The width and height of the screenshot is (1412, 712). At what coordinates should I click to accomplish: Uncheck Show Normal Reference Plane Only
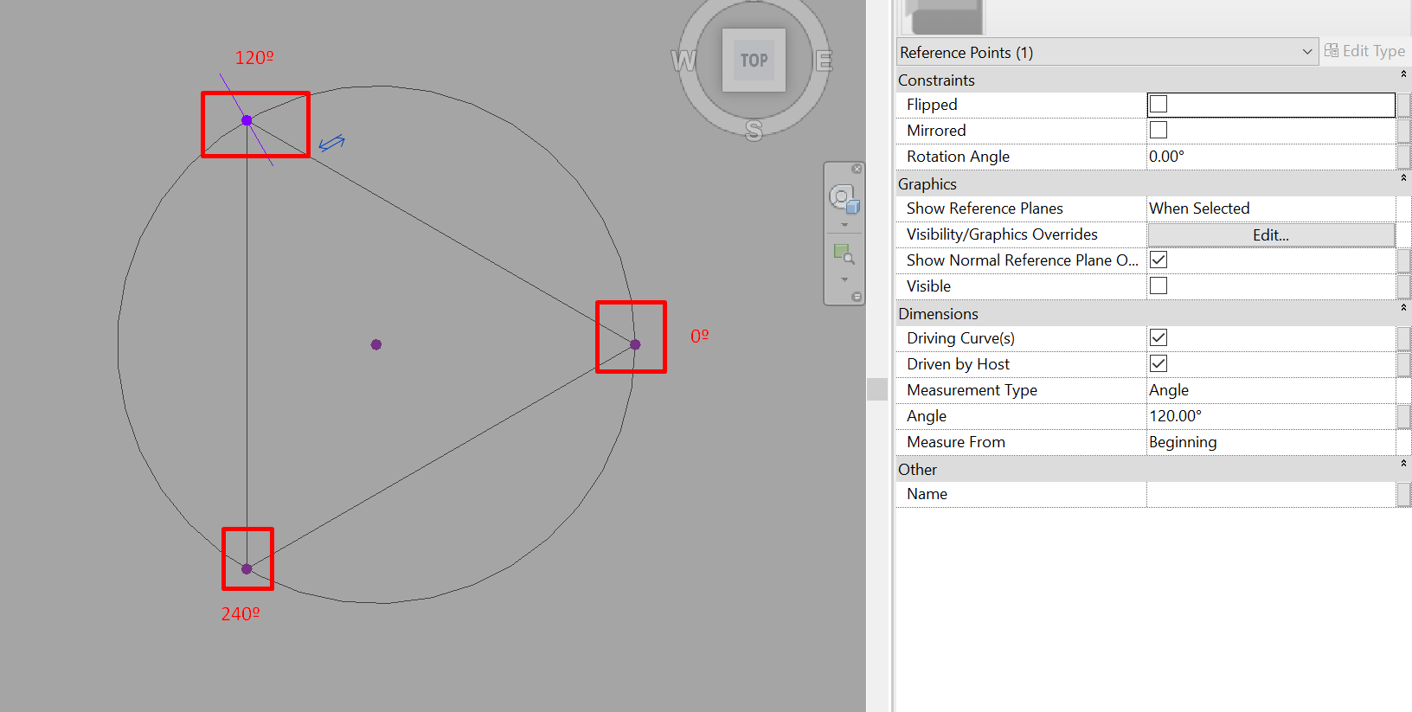click(1158, 260)
